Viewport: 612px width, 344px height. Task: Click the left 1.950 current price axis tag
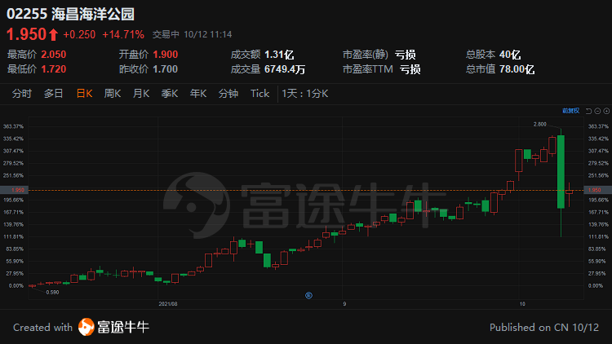coord(14,190)
